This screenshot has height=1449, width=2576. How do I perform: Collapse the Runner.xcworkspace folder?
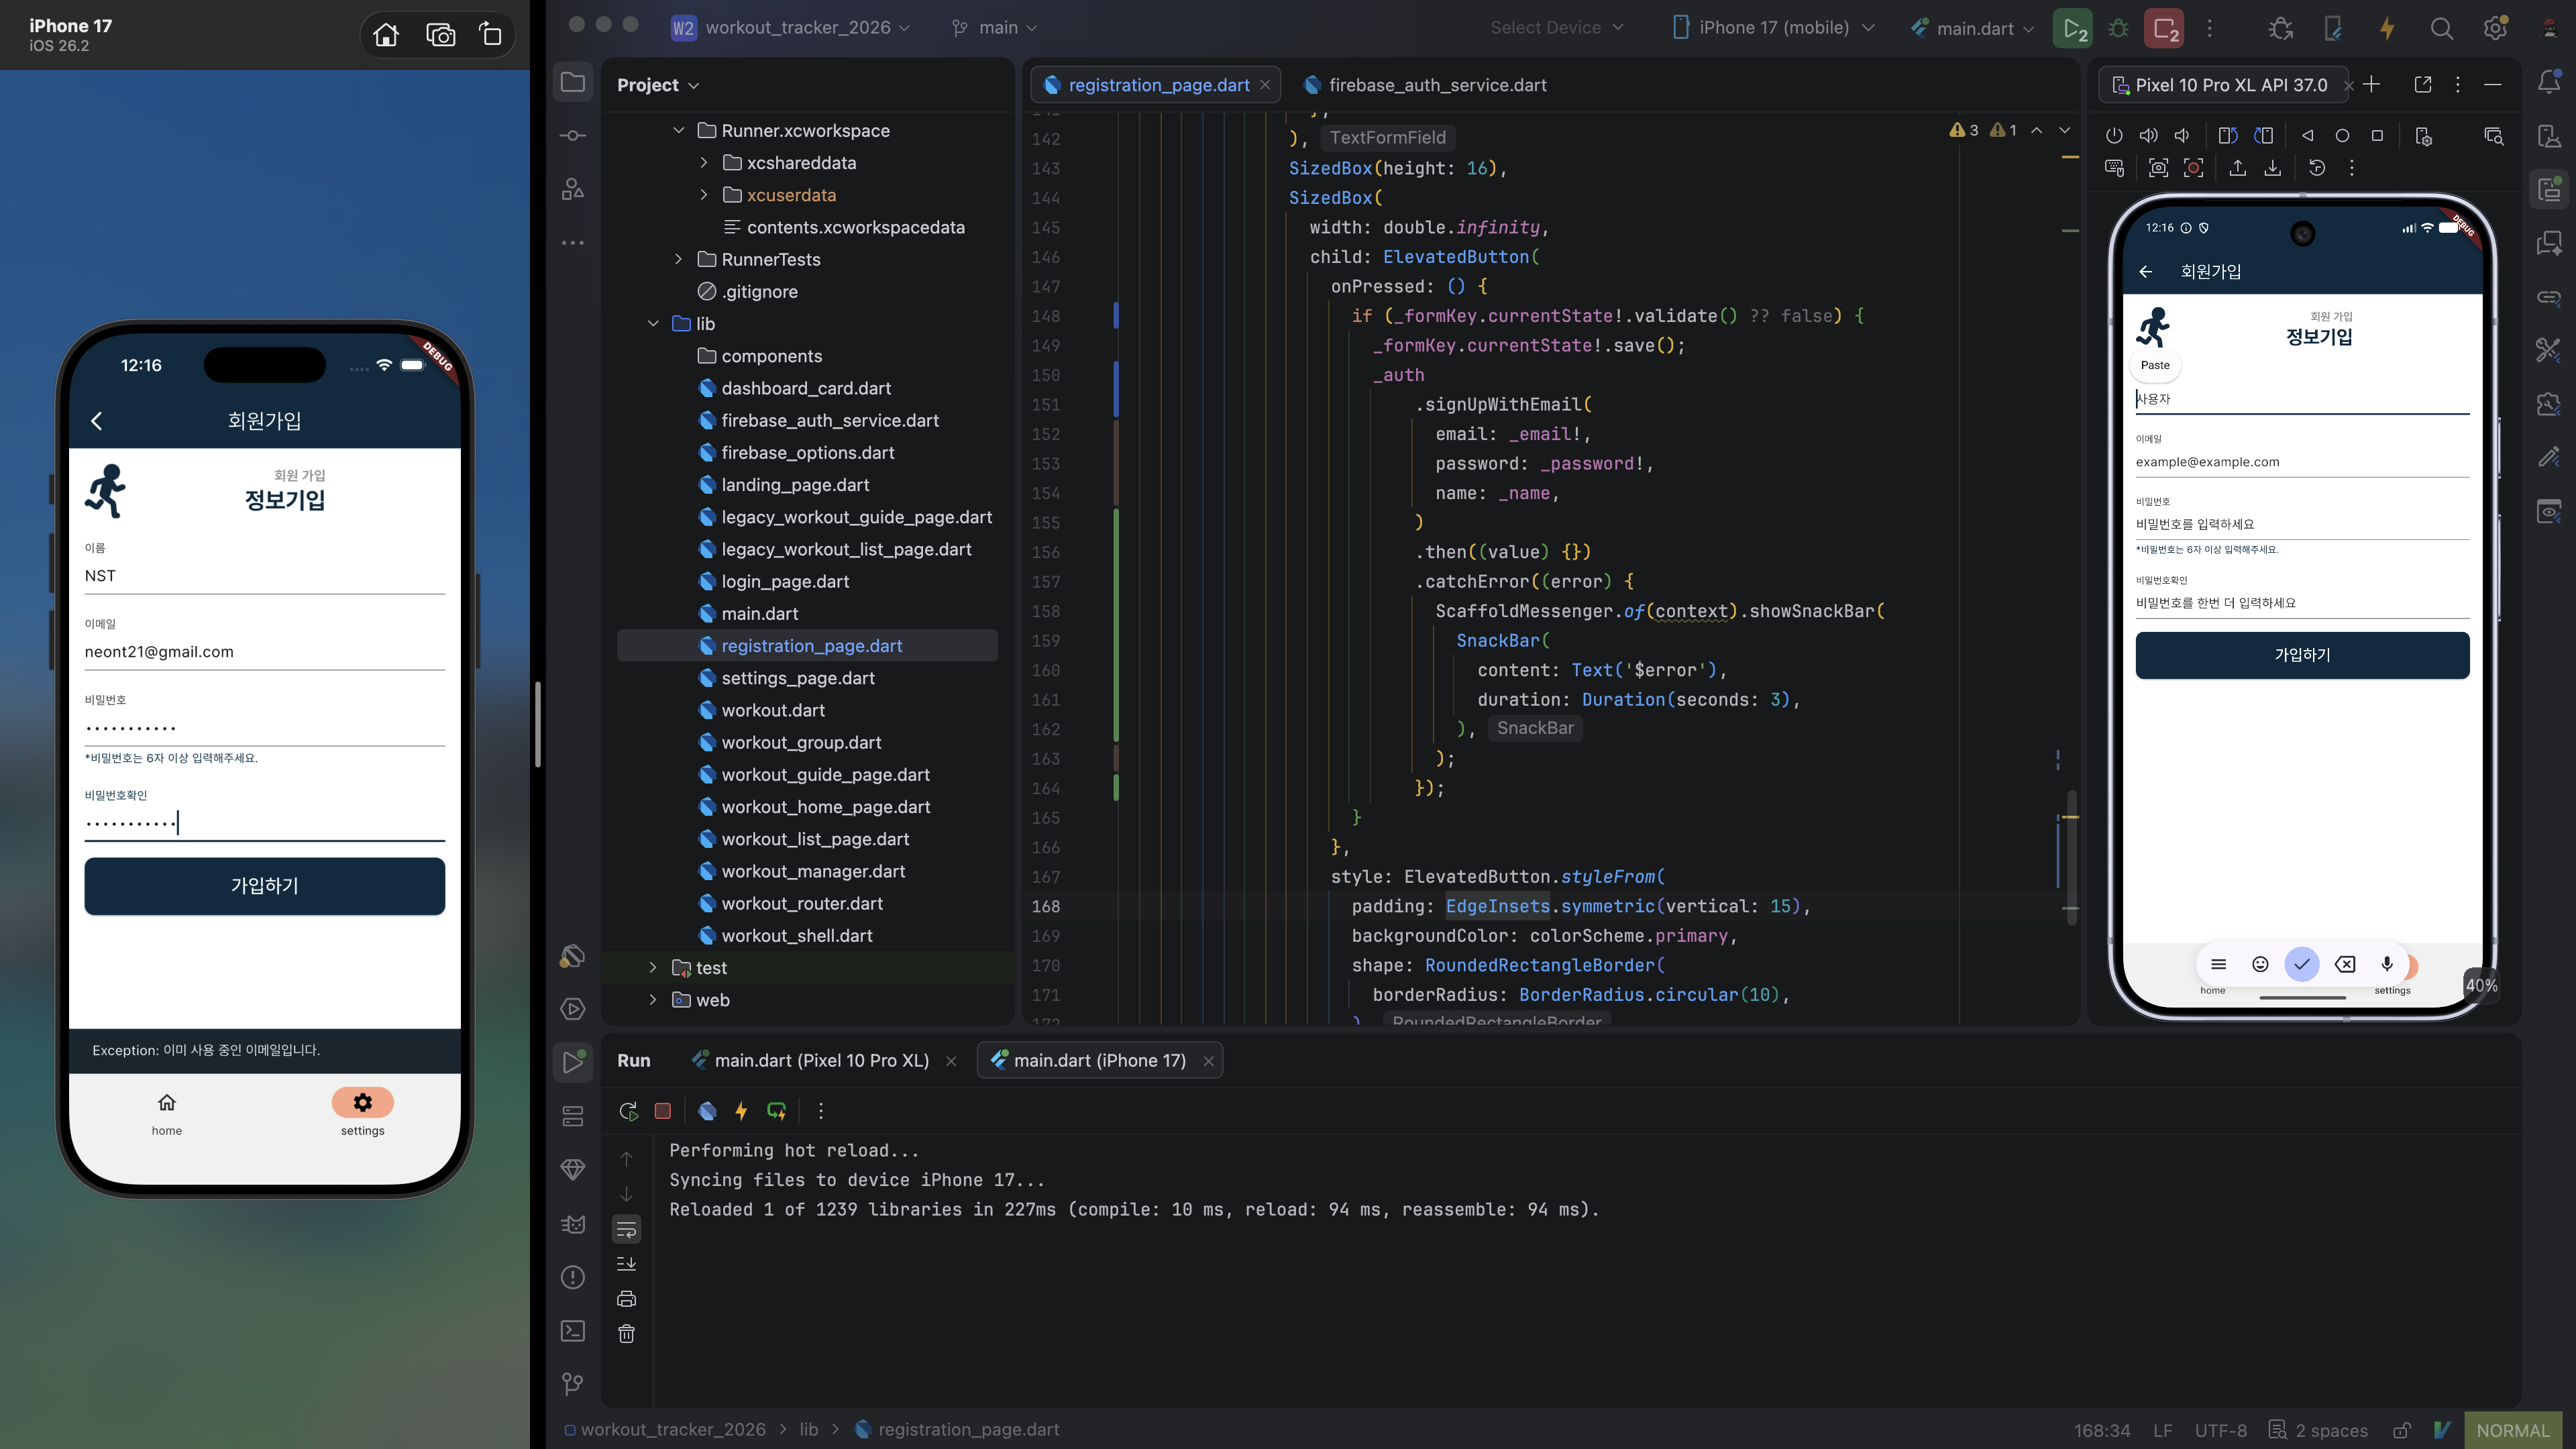pyautogui.click(x=679, y=130)
